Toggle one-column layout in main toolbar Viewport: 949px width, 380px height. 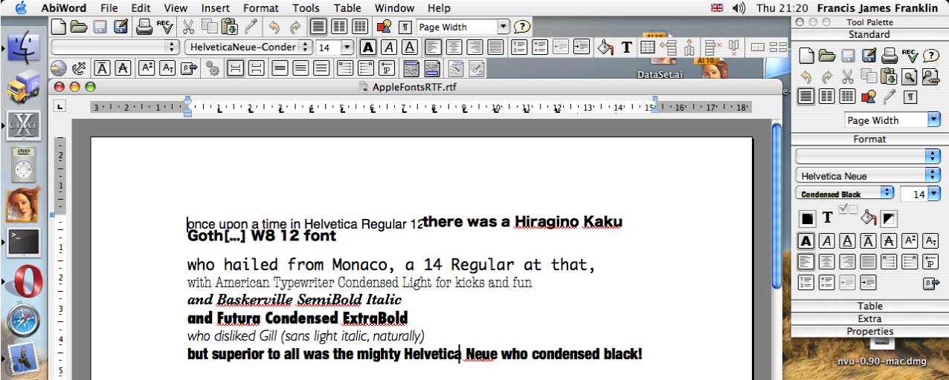318,27
